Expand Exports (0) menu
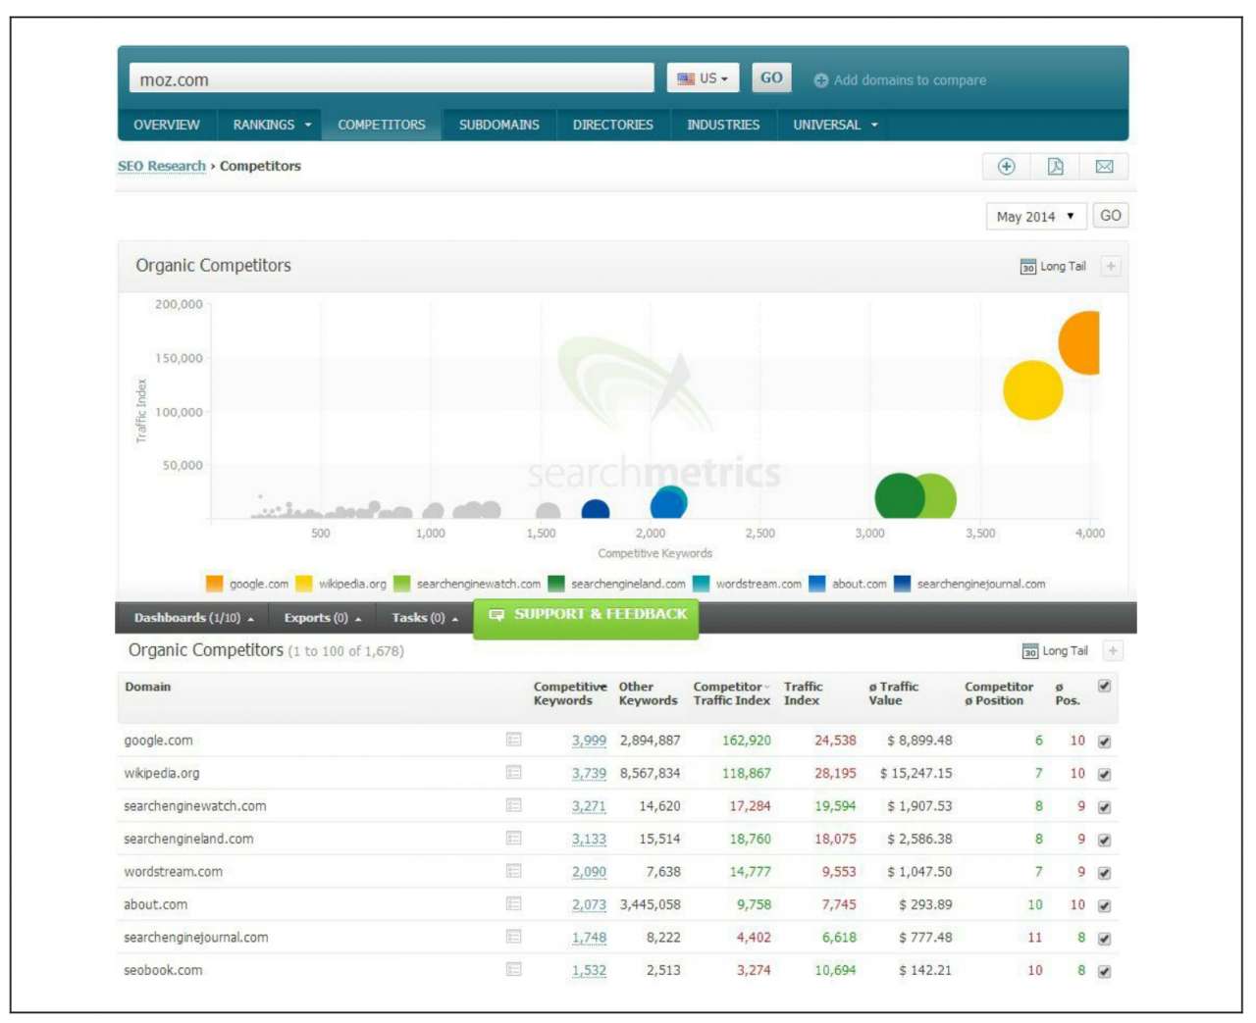This screenshot has height=1023, width=1256. click(x=323, y=618)
